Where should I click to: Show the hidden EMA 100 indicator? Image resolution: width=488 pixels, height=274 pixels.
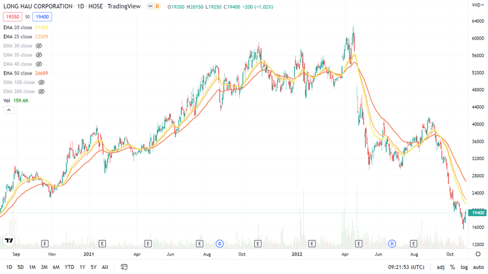41,82
